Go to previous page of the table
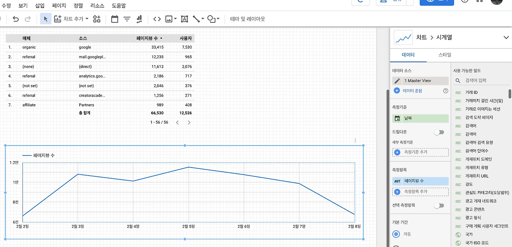The width and height of the screenshot is (512, 247). tap(178, 123)
